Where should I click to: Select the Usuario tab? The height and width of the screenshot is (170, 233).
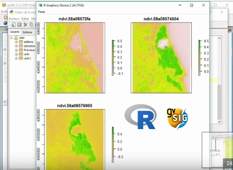tap(15, 32)
